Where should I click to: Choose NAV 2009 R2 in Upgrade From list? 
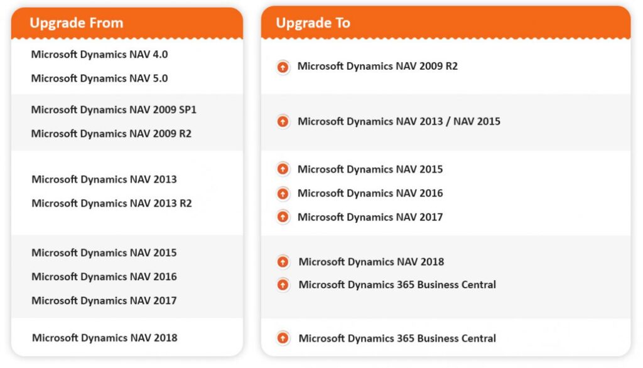coord(111,133)
